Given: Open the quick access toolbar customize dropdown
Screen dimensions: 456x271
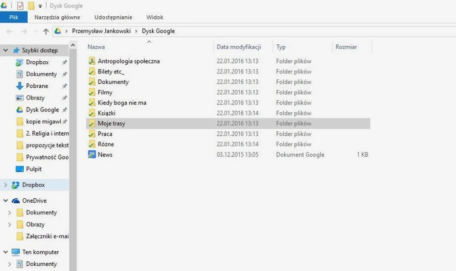Looking at the screenshot, I should tap(40, 6).
